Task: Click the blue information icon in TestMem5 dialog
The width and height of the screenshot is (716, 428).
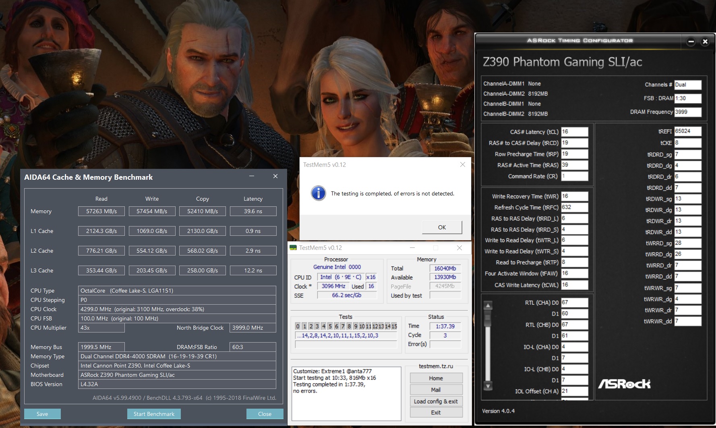Action: pos(319,193)
